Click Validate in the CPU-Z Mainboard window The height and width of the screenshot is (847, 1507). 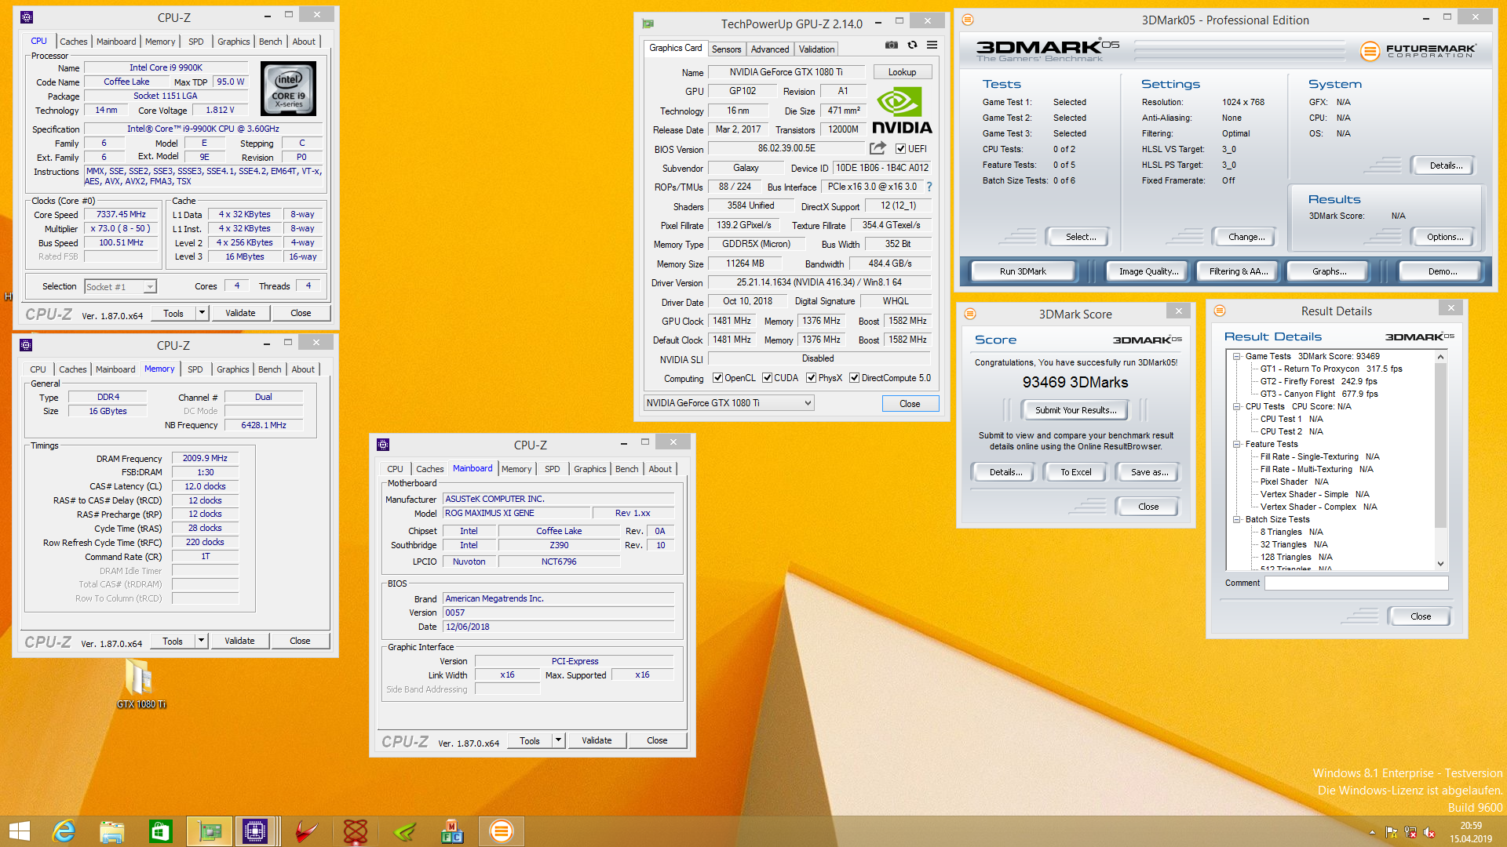[597, 740]
